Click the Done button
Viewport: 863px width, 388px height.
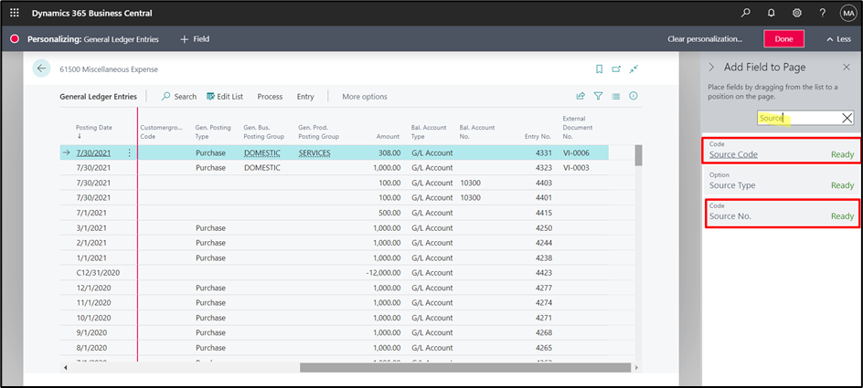click(x=783, y=39)
